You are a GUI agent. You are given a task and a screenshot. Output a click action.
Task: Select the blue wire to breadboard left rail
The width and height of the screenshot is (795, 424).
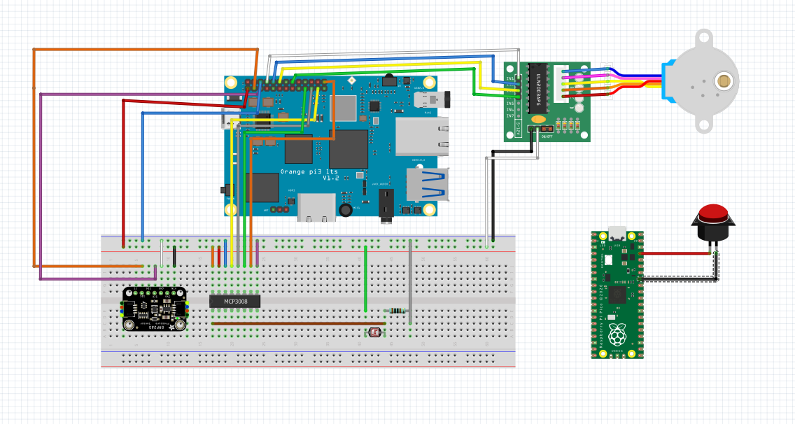pos(143,178)
